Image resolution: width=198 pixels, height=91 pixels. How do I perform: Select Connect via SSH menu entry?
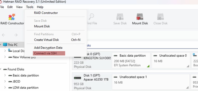point(49,53)
